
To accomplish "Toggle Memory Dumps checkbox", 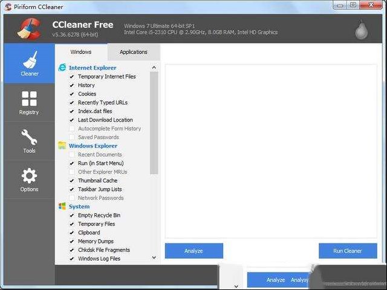I will [71, 241].
